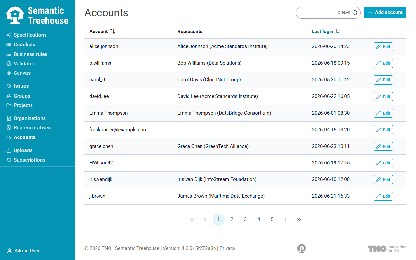
Task: Go to page 4 of accounts
Action: pyautogui.click(x=259, y=220)
